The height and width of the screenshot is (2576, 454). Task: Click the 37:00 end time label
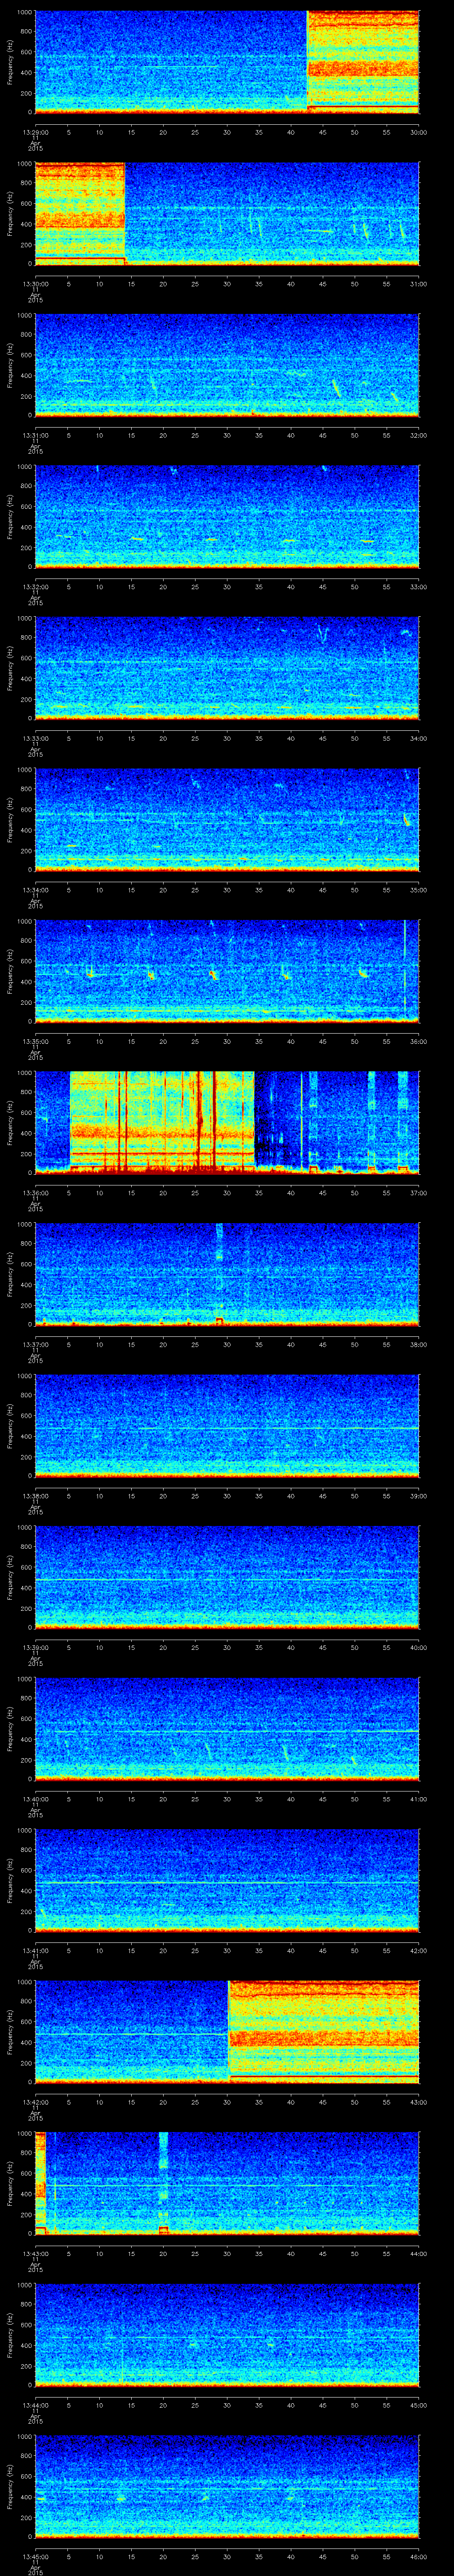[x=419, y=1193]
